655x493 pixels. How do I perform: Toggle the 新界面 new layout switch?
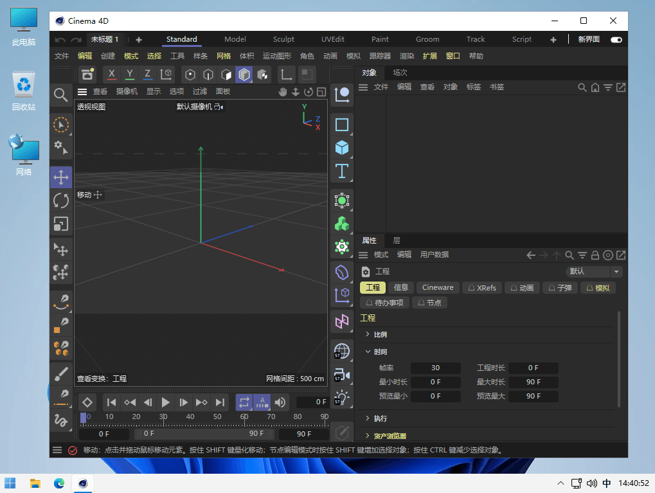616,40
